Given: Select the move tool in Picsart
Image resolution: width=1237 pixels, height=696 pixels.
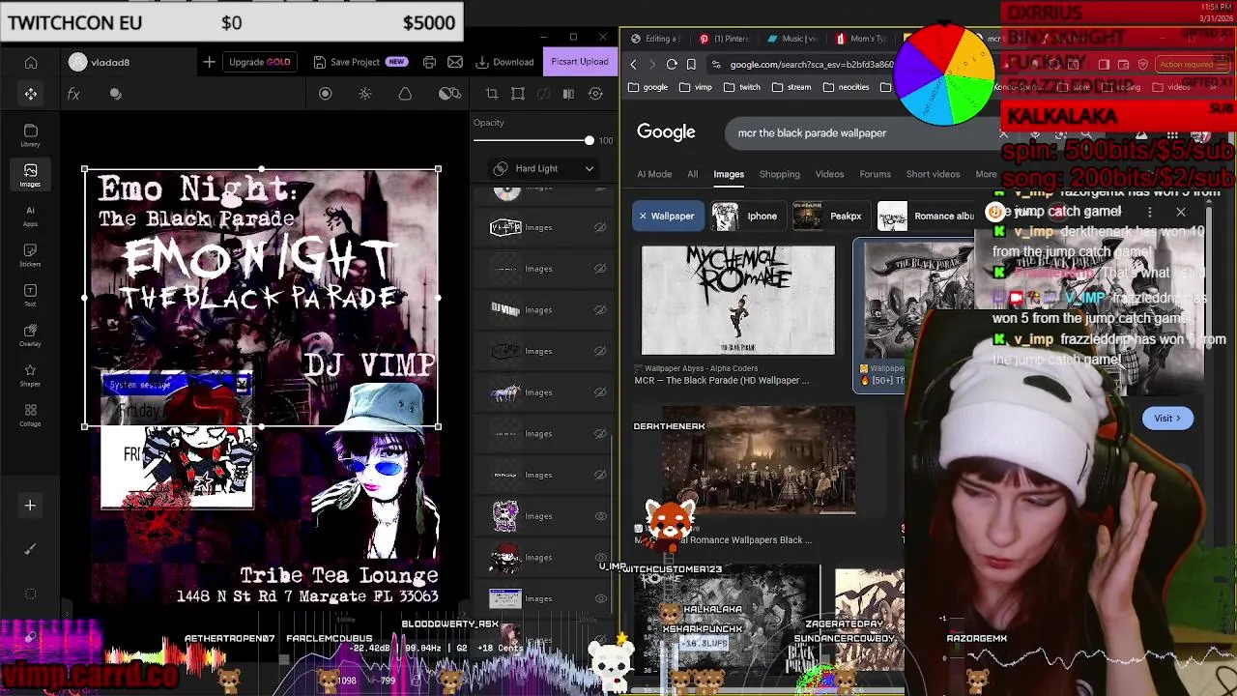Looking at the screenshot, I should [31, 94].
